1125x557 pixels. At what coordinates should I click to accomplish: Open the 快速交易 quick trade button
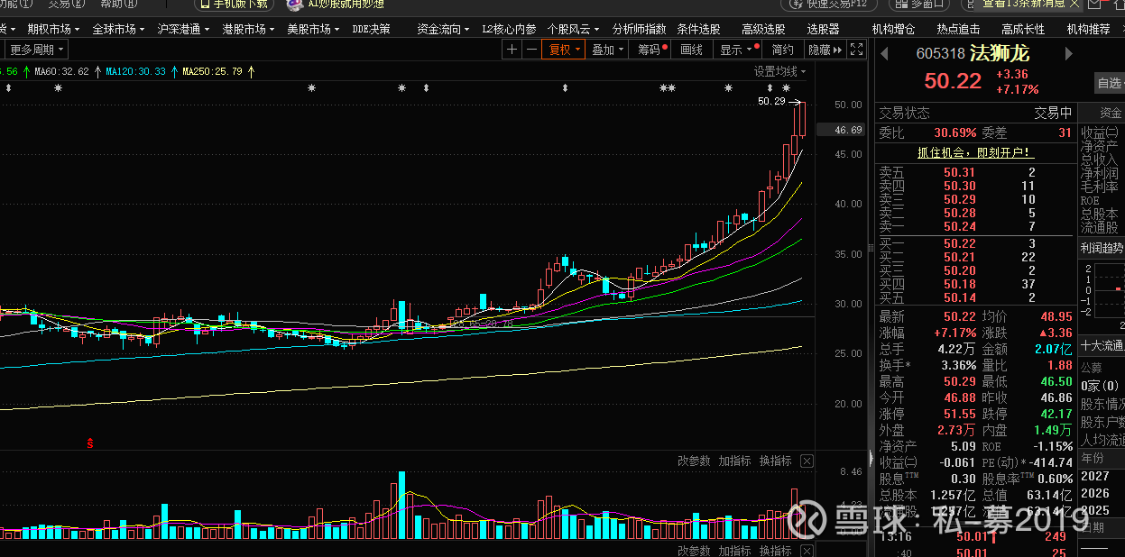(x=829, y=4)
